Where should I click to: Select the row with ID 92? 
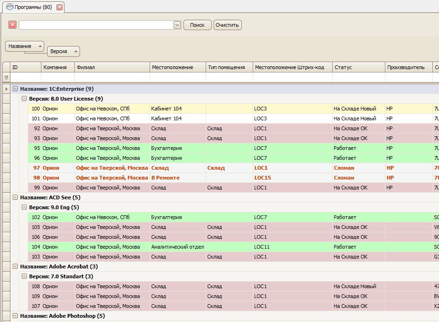click(x=233, y=128)
